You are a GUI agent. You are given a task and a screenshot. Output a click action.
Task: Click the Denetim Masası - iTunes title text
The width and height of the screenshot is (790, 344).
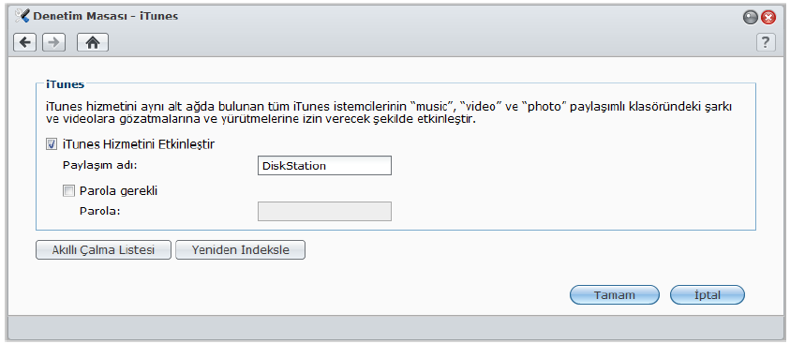coord(105,16)
